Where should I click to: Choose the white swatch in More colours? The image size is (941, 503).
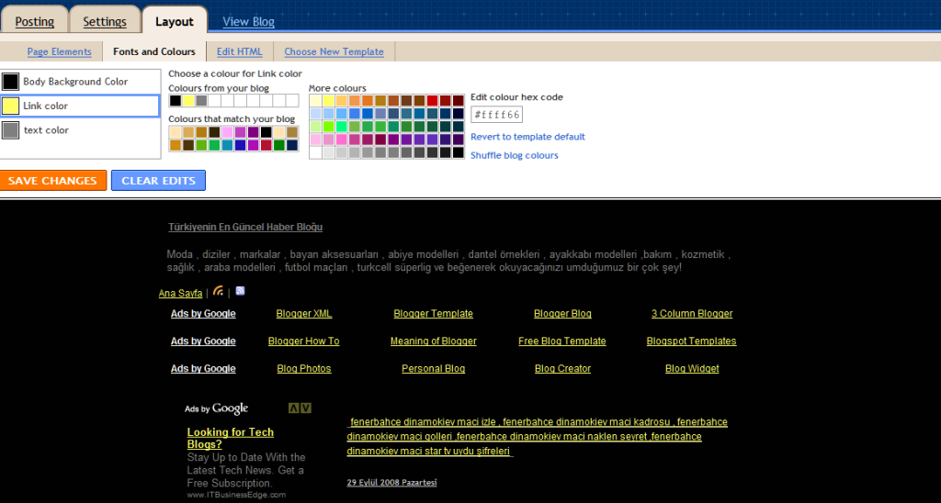(316, 152)
